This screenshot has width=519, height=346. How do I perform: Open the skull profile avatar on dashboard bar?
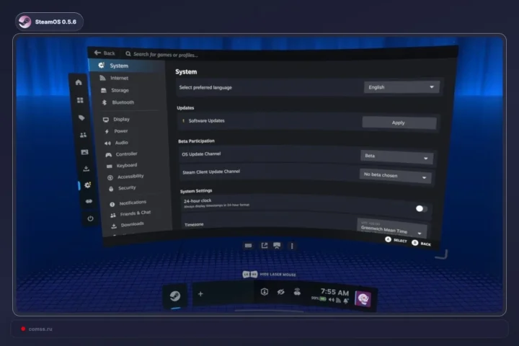[x=363, y=299]
